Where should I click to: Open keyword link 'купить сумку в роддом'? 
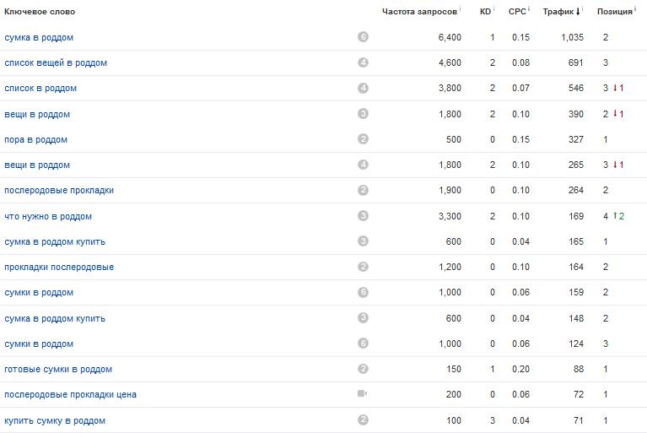[55, 421]
